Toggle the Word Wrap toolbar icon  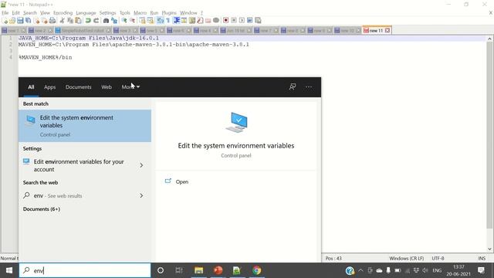(x=160, y=21)
